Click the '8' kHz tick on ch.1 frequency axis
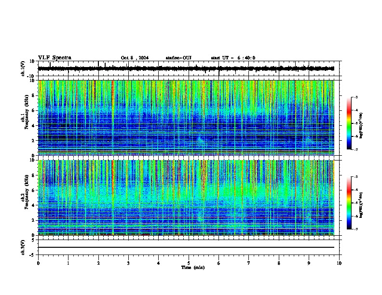 pos(33,95)
